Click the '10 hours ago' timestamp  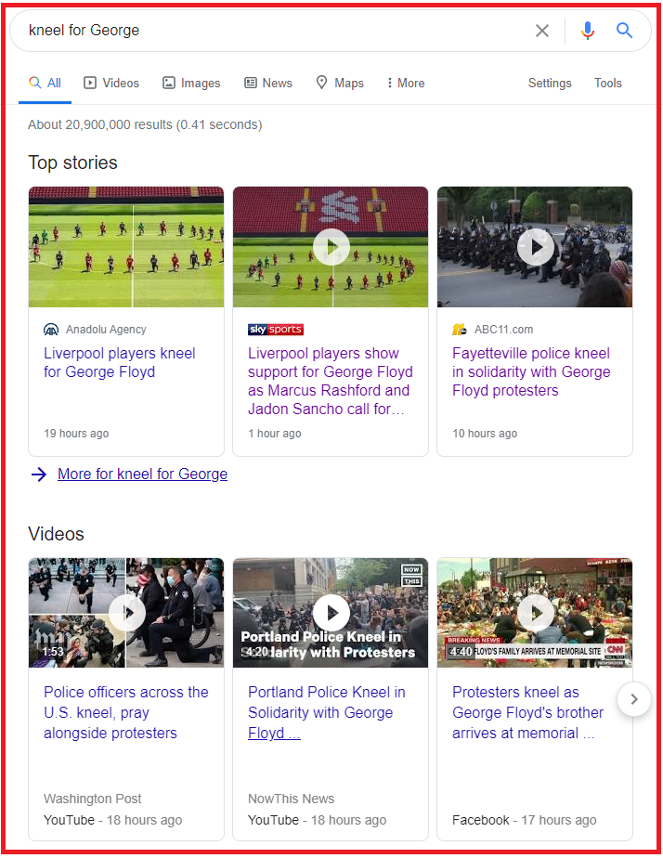[485, 434]
